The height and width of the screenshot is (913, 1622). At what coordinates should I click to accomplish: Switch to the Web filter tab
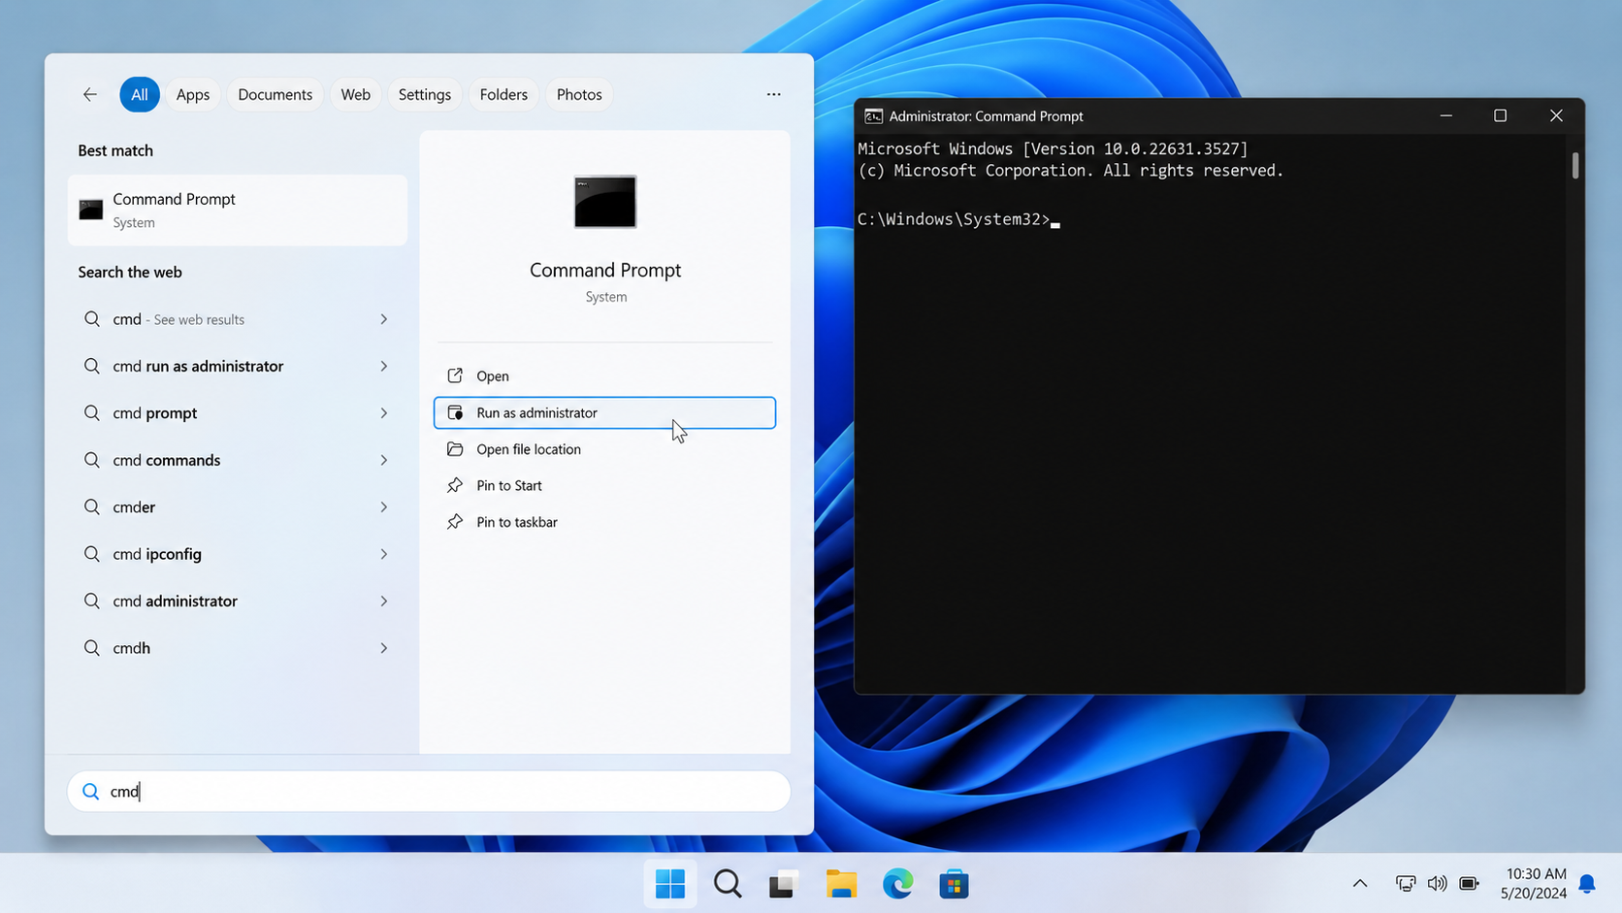coord(355,94)
